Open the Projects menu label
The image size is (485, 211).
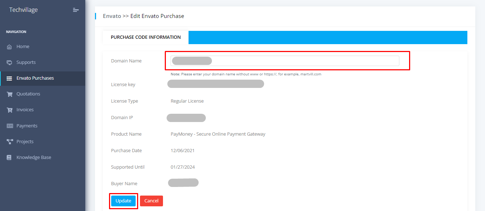(x=25, y=142)
